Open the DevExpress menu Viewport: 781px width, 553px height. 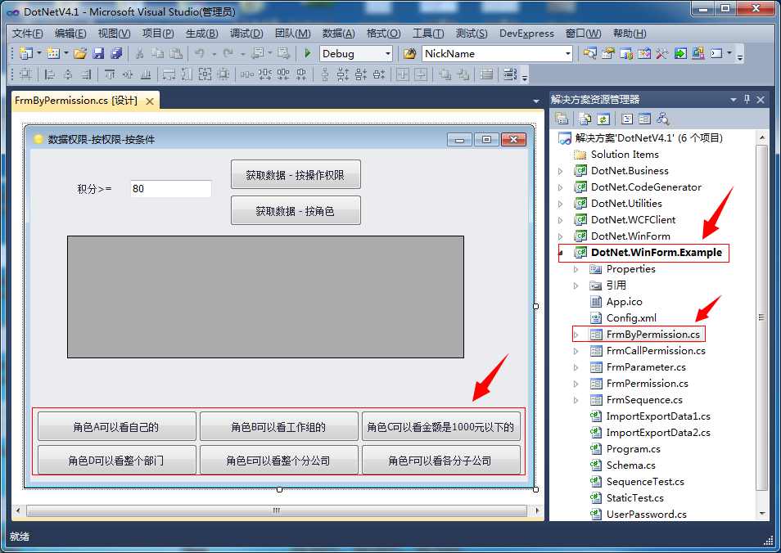[x=526, y=34]
